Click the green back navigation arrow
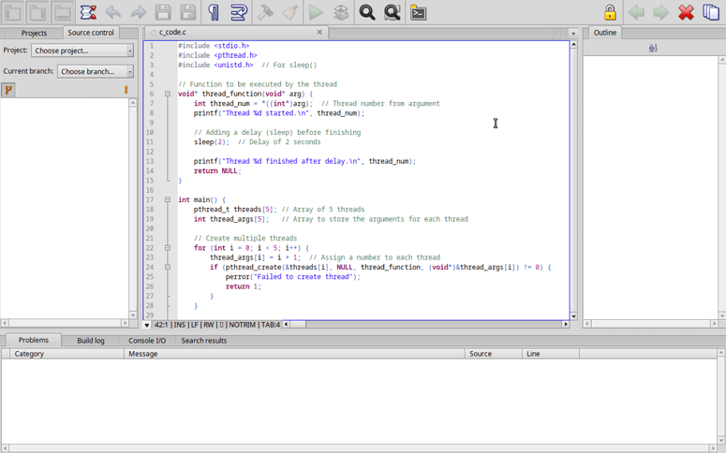The width and height of the screenshot is (726, 453). click(x=636, y=12)
